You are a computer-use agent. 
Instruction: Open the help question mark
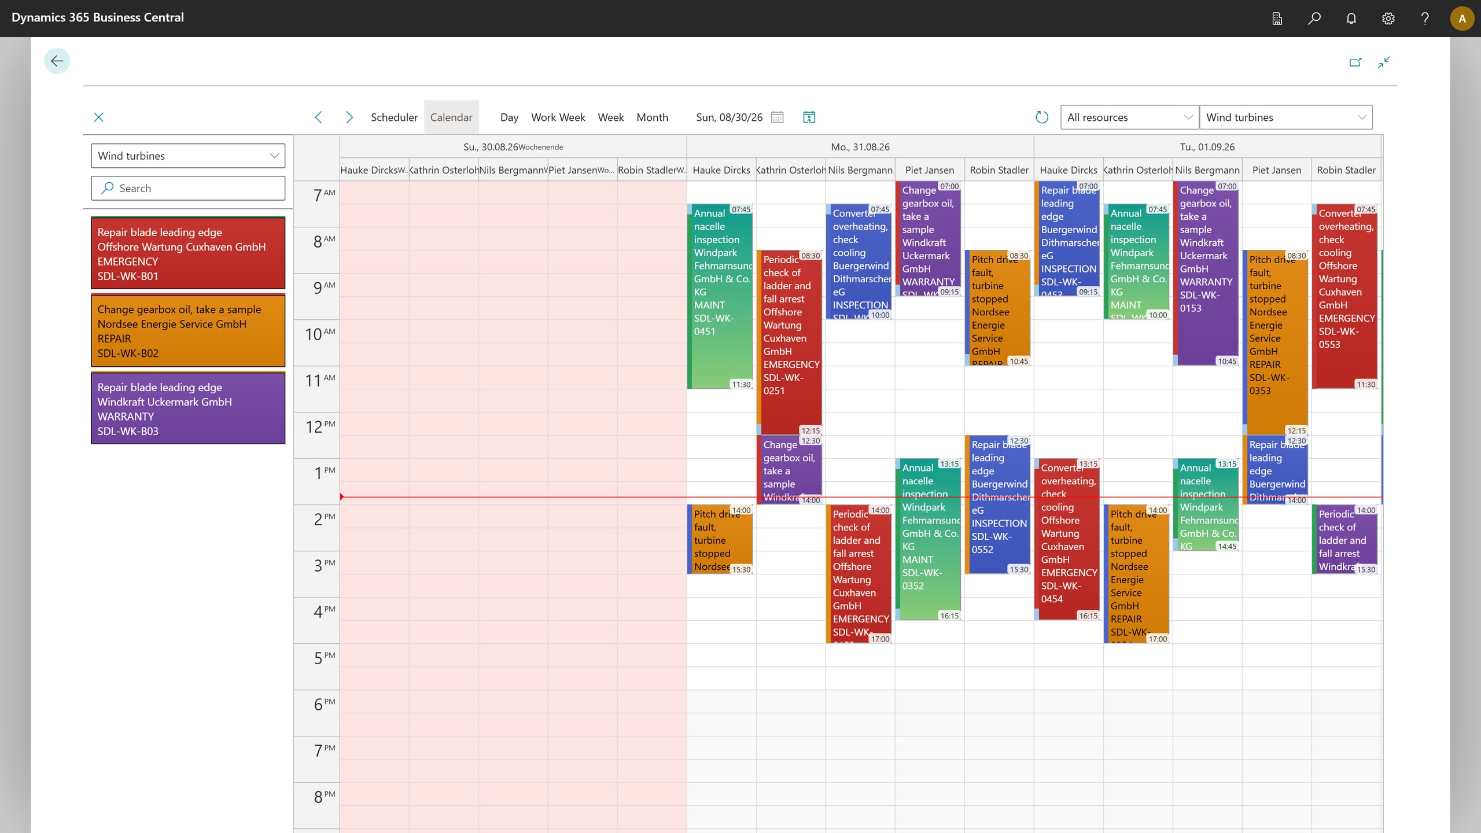tap(1425, 19)
